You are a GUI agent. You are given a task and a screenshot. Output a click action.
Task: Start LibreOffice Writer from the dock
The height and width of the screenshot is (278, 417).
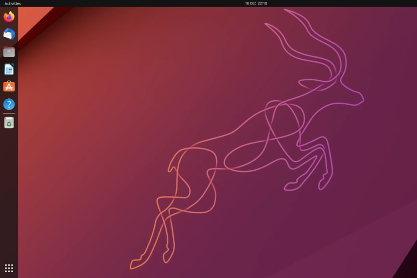[9, 69]
